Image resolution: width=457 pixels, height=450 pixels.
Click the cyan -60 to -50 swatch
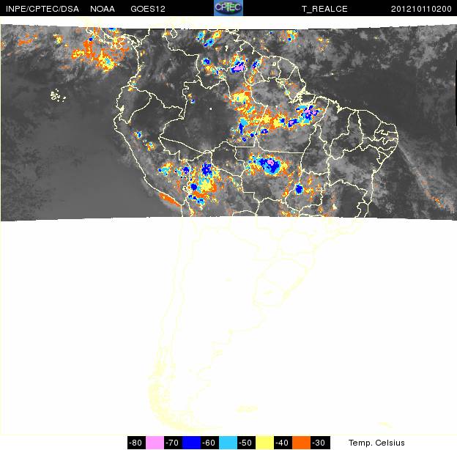pyautogui.click(x=228, y=443)
